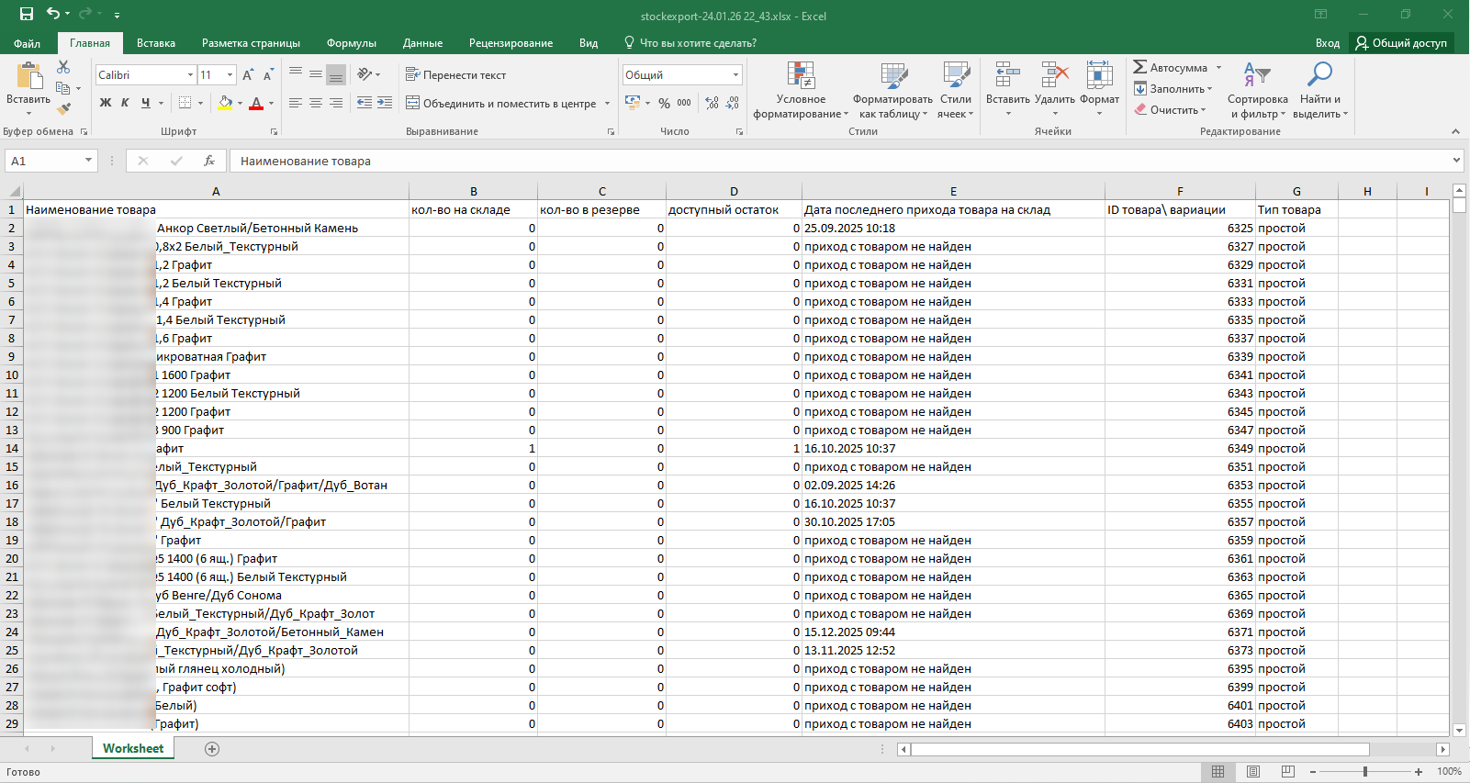
Task: Open the Name Box dropdown arrow
Action: tap(88, 161)
